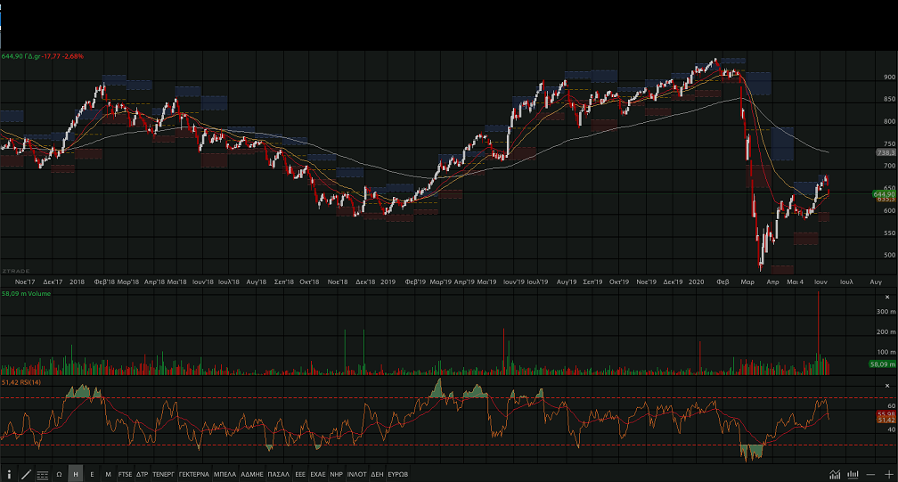Select the line drawing tool

point(26,474)
